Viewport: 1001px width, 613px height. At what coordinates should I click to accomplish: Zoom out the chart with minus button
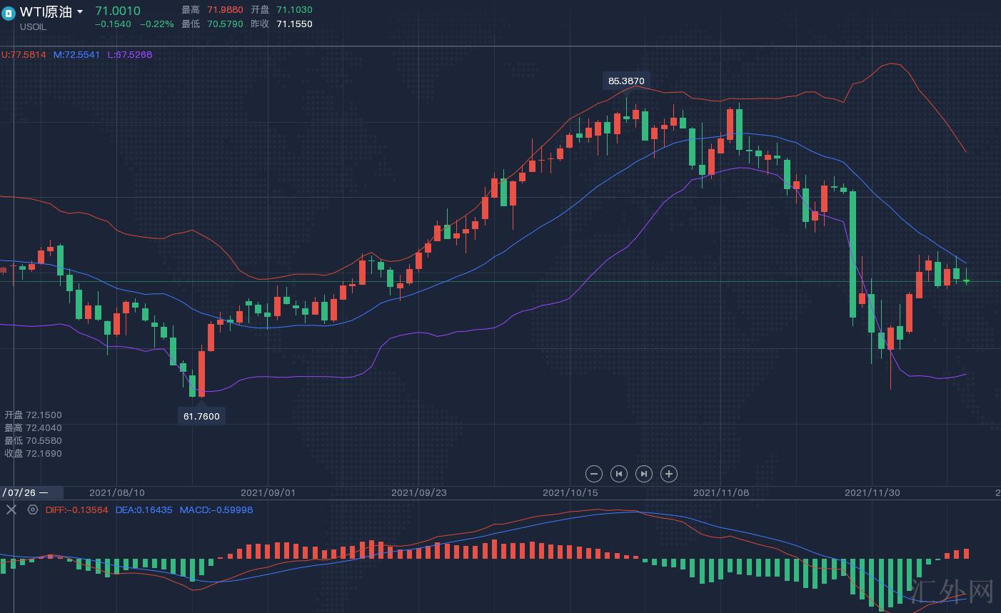[593, 474]
